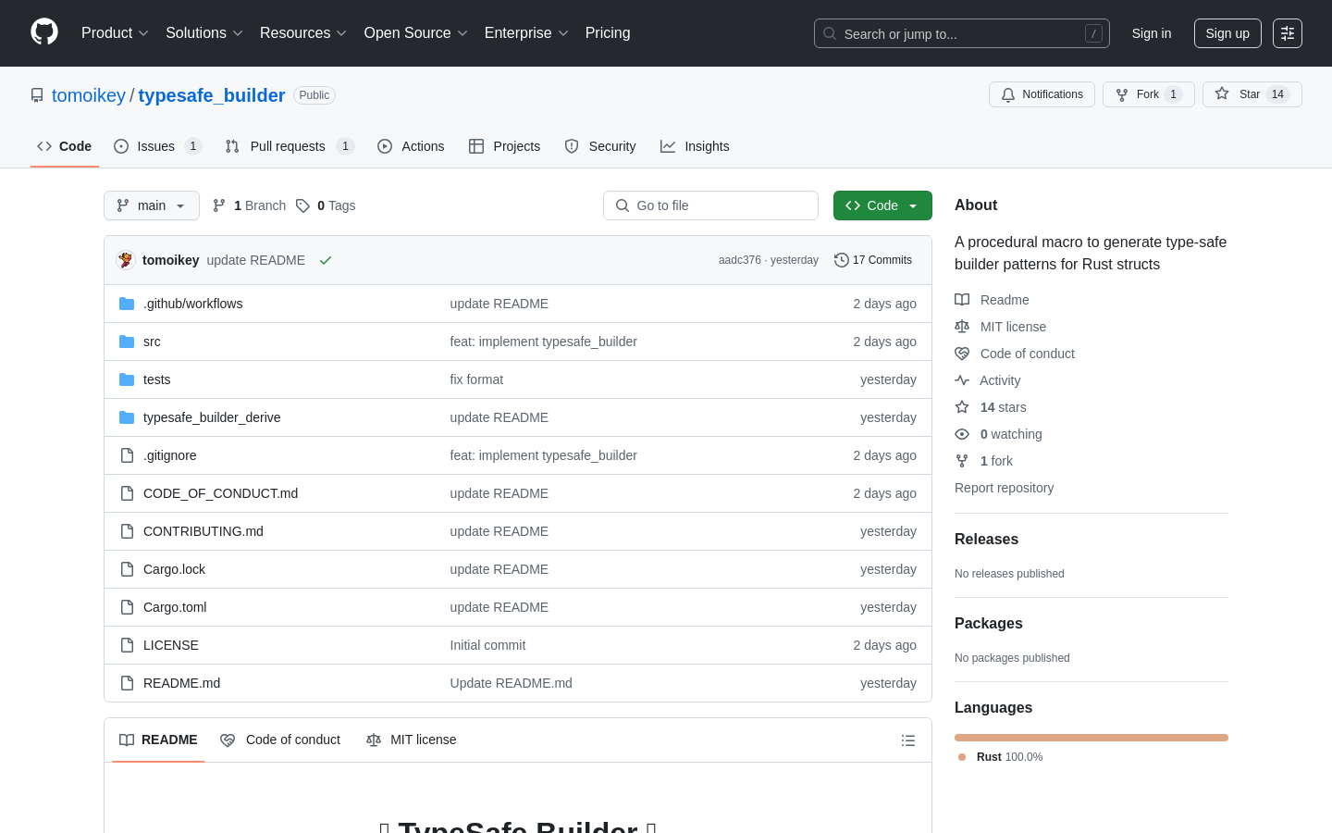Open the Issues tab
Image resolution: width=1332 pixels, height=833 pixels.
(x=157, y=146)
